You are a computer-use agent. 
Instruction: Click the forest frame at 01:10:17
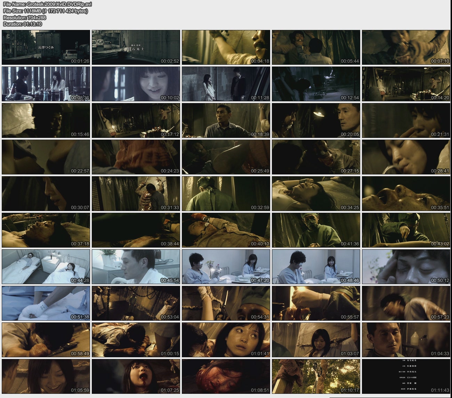(316, 376)
